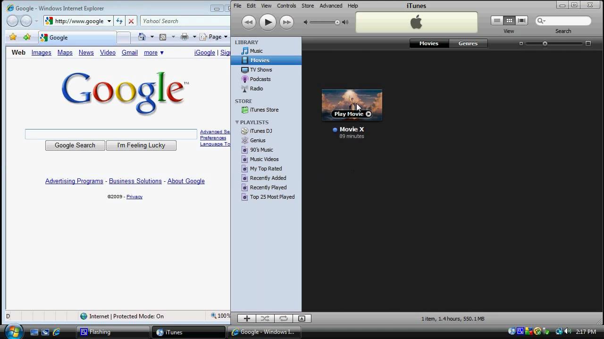
Task: Skip to previous track in iTunes
Action: [x=249, y=22]
